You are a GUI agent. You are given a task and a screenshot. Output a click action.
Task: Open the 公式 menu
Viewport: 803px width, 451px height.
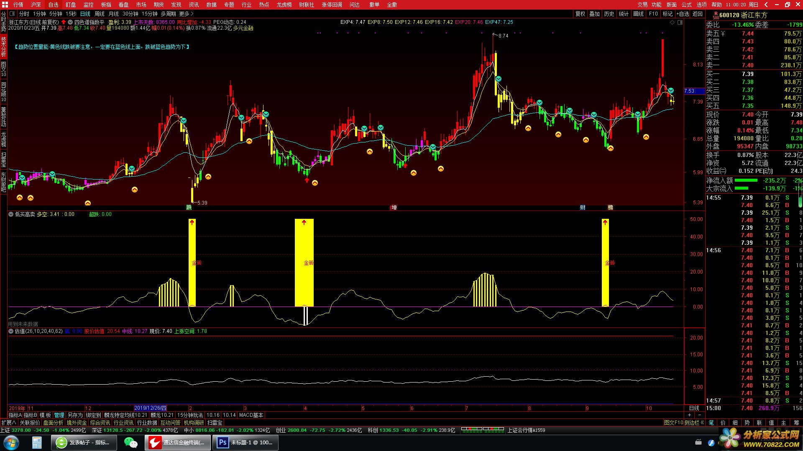pos(687,5)
